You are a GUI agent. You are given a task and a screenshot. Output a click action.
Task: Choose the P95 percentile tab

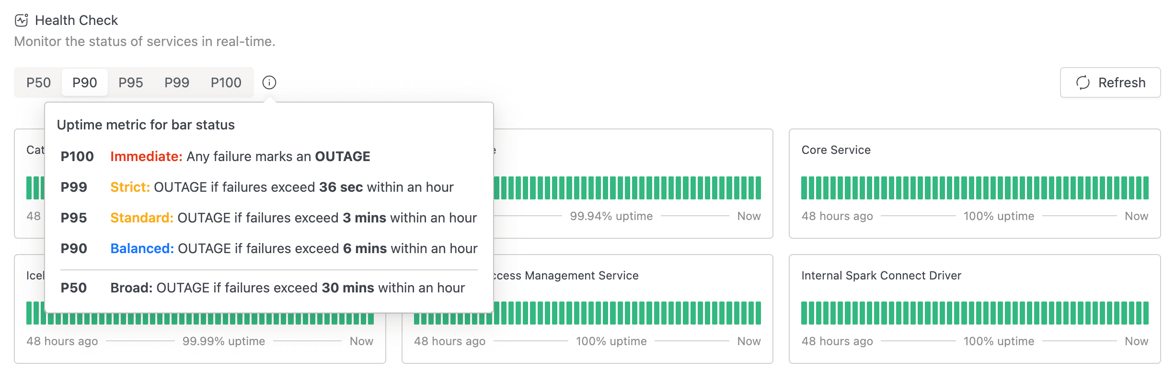click(x=131, y=82)
